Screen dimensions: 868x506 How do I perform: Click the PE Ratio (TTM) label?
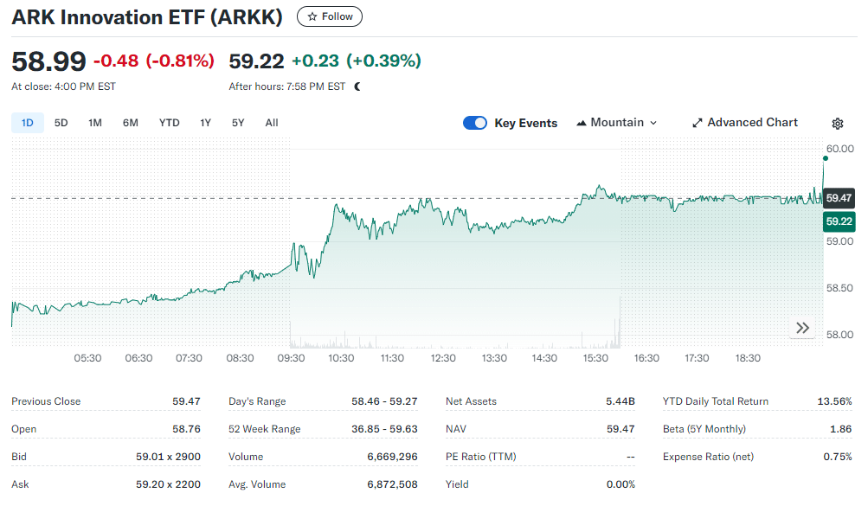tap(481, 457)
